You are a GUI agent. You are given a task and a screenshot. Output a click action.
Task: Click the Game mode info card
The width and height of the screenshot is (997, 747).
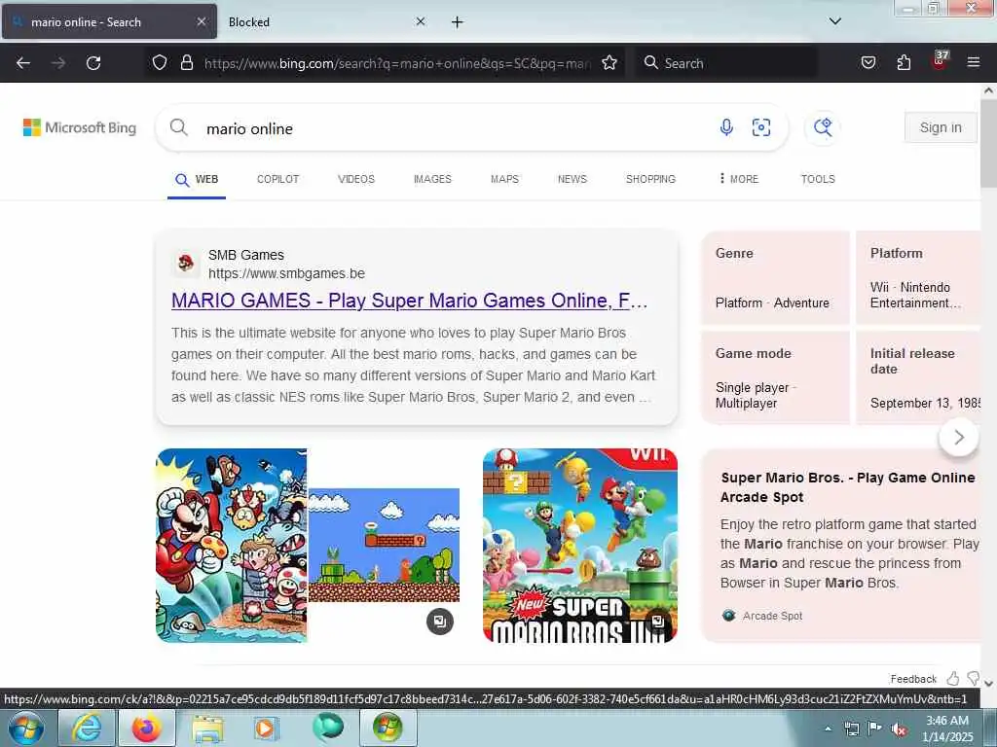click(x=775, y=377)
